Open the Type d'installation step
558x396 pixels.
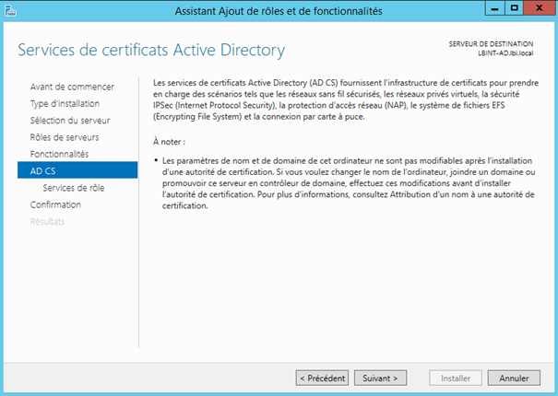point(65,103)
